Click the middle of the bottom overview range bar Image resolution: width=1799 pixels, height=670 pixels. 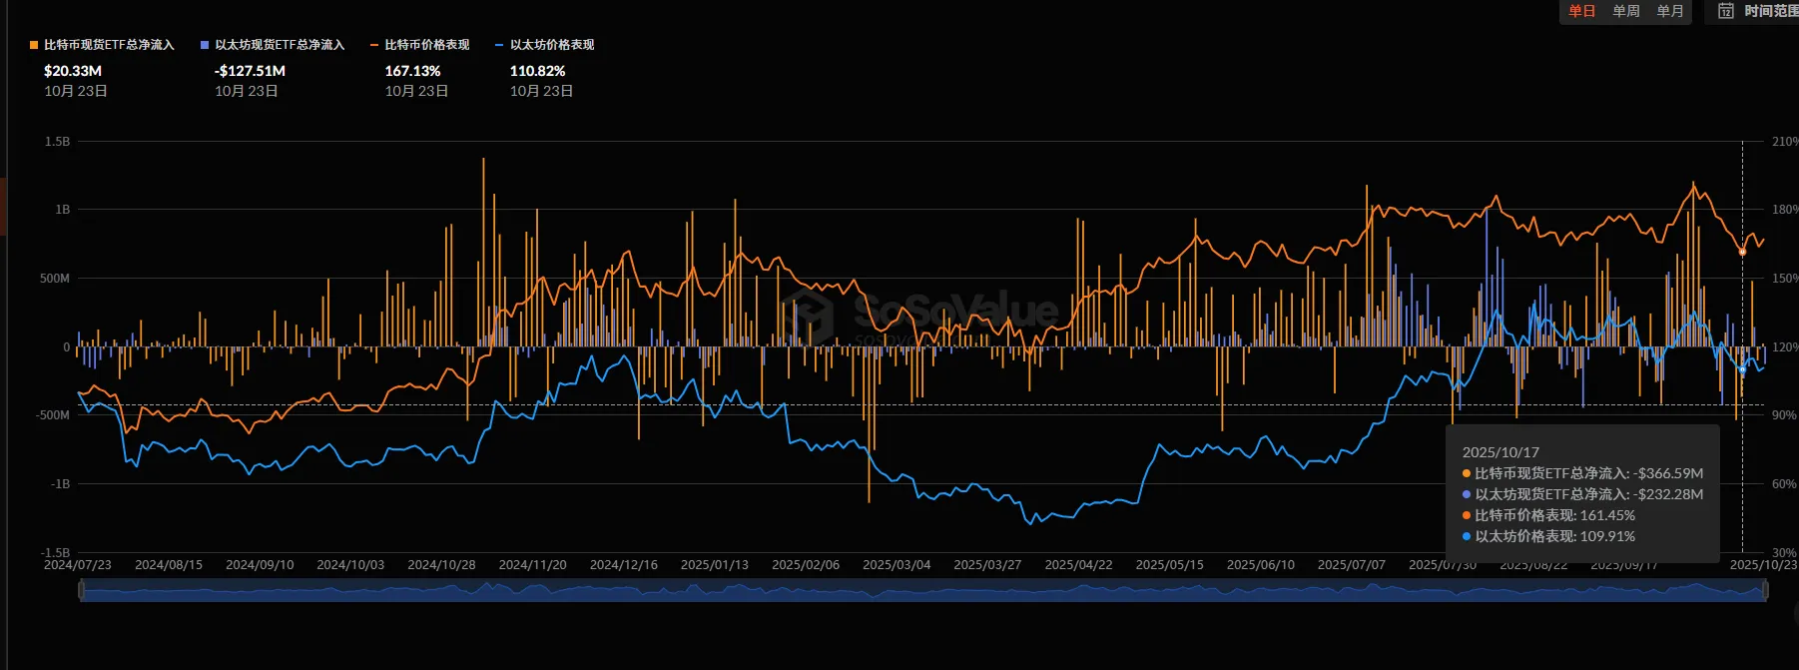pyautogui.click(x=922, y=591)
